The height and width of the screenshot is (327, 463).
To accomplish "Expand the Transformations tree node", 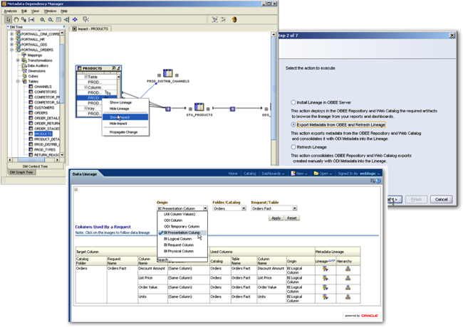I will click(x=18, y=60).
